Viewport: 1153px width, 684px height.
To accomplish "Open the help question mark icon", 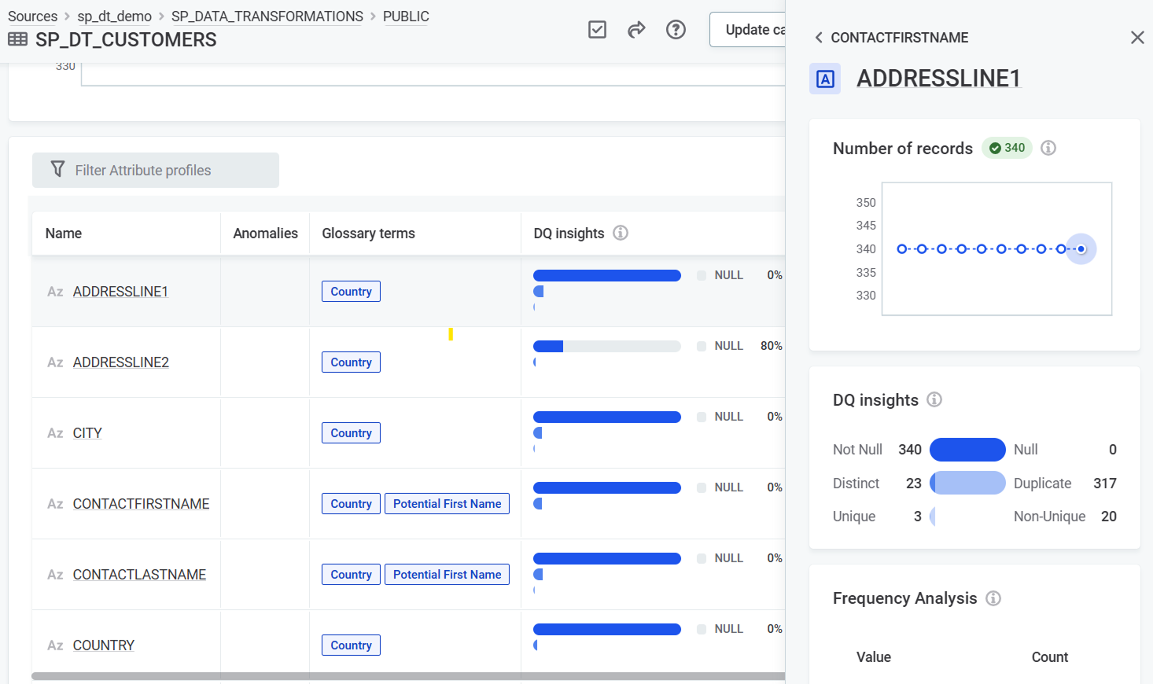I will 676,29.
